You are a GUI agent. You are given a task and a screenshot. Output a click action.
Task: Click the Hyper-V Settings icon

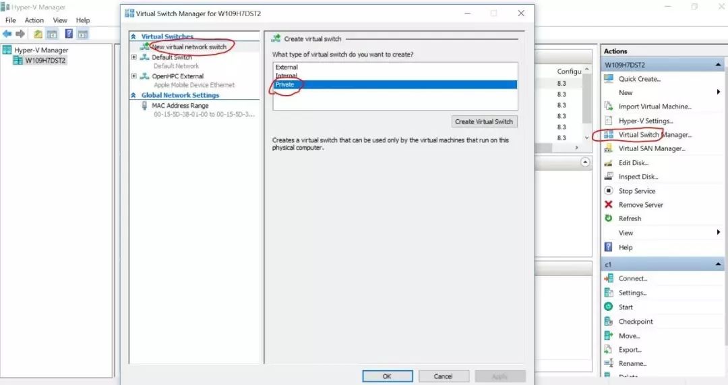click(x=608, y=120)
